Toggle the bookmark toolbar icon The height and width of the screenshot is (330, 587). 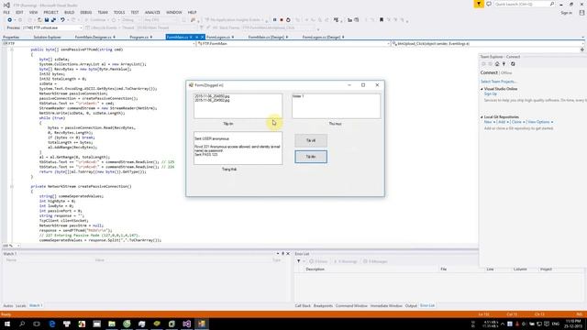tap(382, 20)
